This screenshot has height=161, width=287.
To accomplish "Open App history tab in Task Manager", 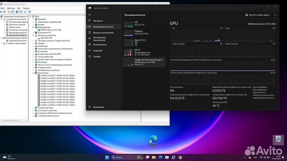I will coord(103,33).
